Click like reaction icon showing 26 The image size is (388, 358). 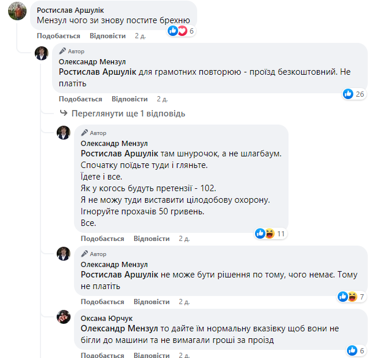click(x=348, y=94)
